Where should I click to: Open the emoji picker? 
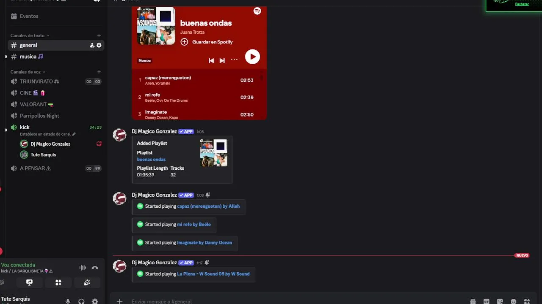514,301
